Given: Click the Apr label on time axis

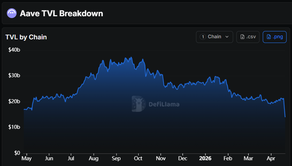Looking at the screenshot, I should [271, 158].
